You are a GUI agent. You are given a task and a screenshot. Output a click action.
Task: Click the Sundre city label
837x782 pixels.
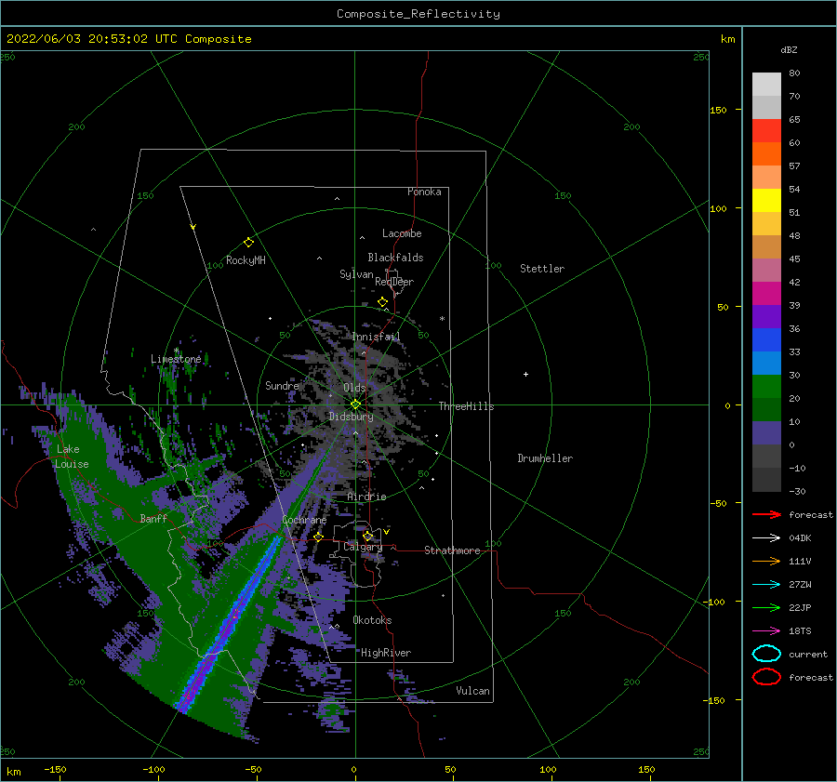pos(282,385)
